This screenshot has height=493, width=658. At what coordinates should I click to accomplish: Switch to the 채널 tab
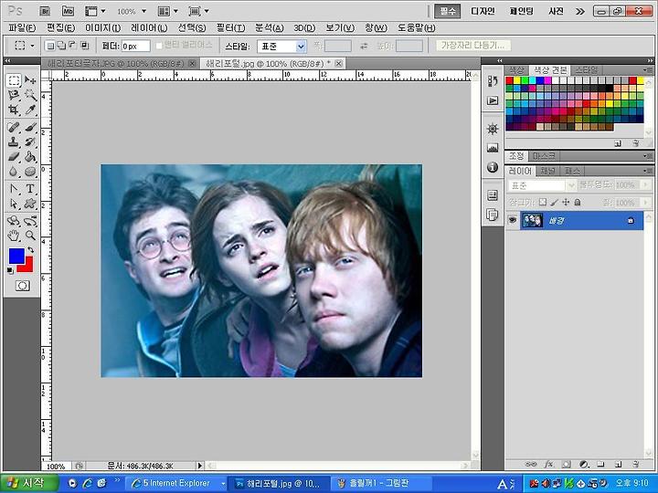coord(547,171)
